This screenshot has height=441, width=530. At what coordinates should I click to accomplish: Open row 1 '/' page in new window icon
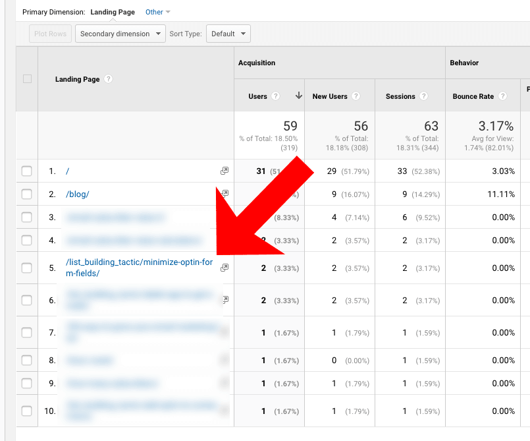pyautogui.click(x=225, y=171)
